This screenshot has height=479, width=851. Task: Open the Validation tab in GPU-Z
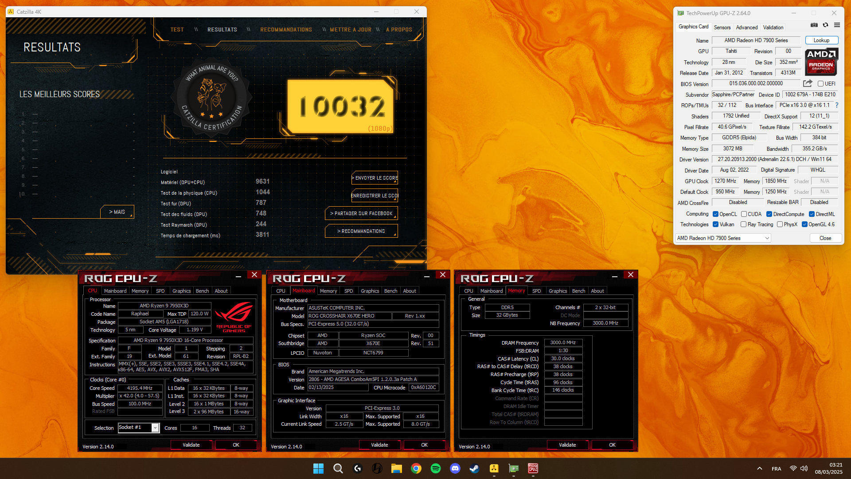[x=773, y=27]
